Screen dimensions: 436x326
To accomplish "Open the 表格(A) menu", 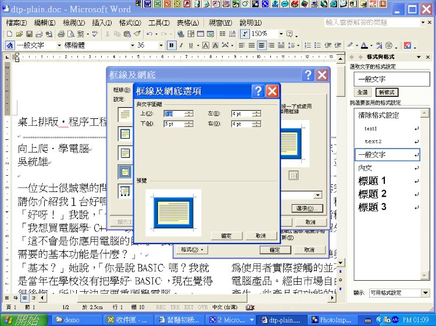I will [188, 23].
